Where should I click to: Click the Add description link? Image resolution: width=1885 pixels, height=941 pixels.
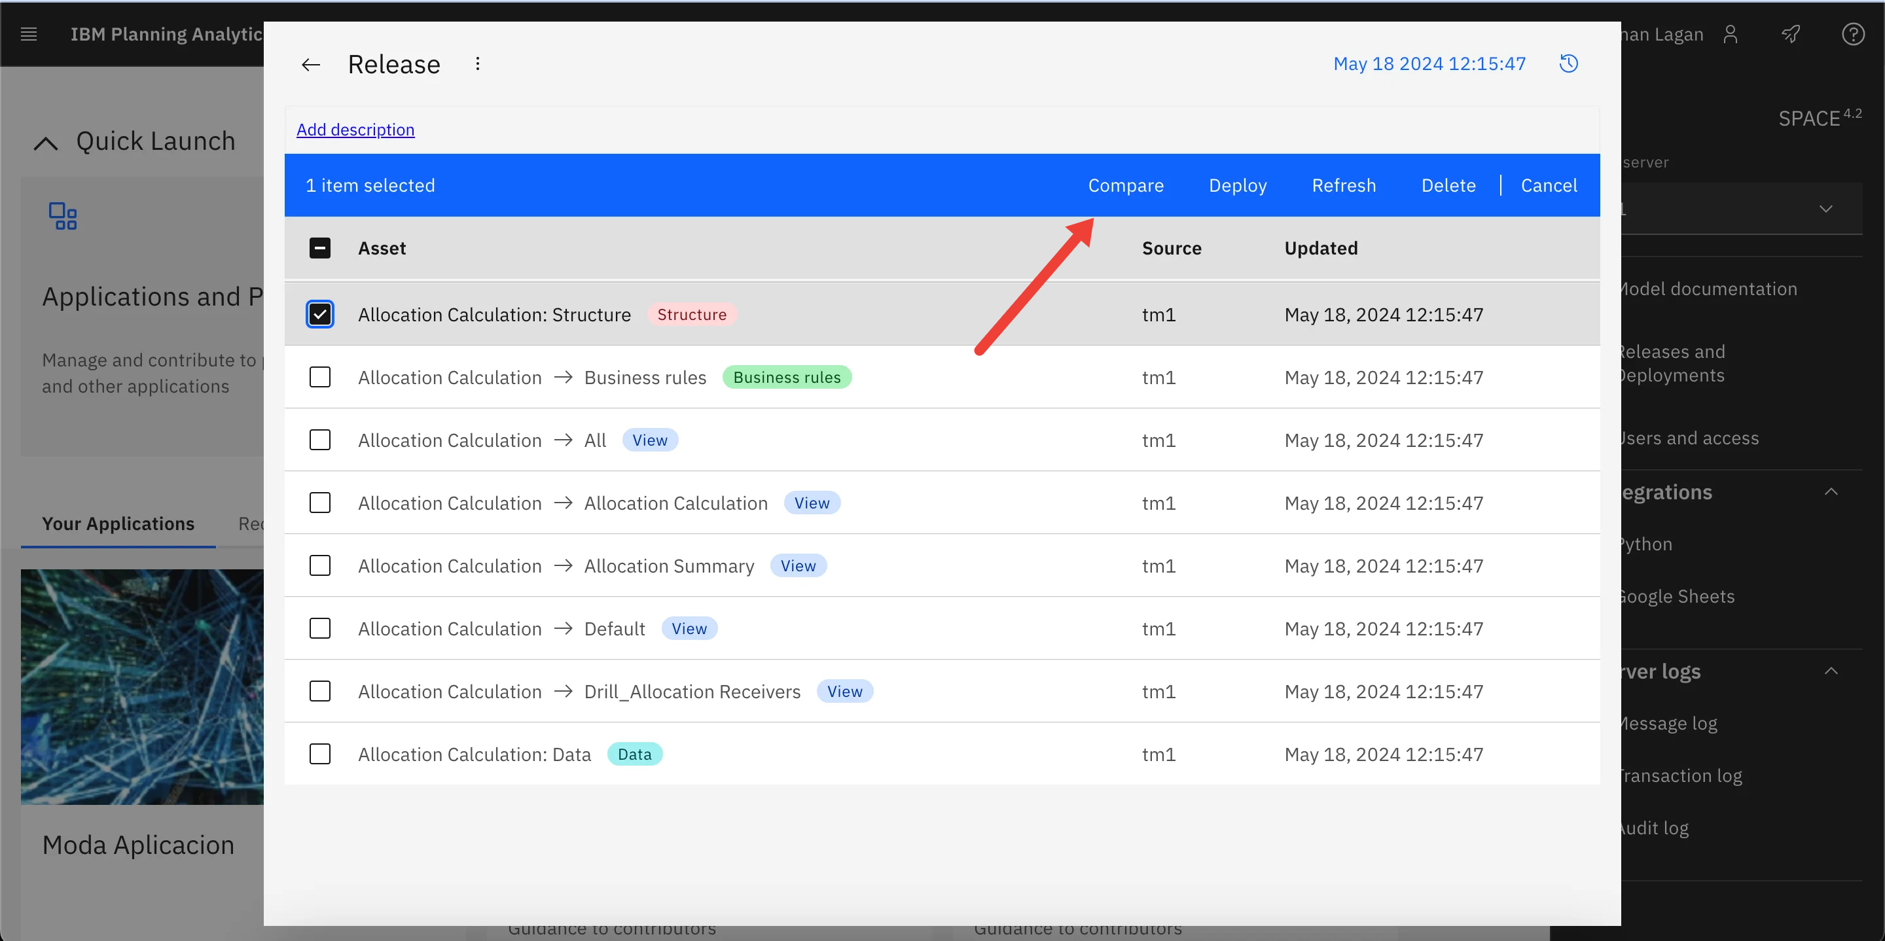coord(355,130)
